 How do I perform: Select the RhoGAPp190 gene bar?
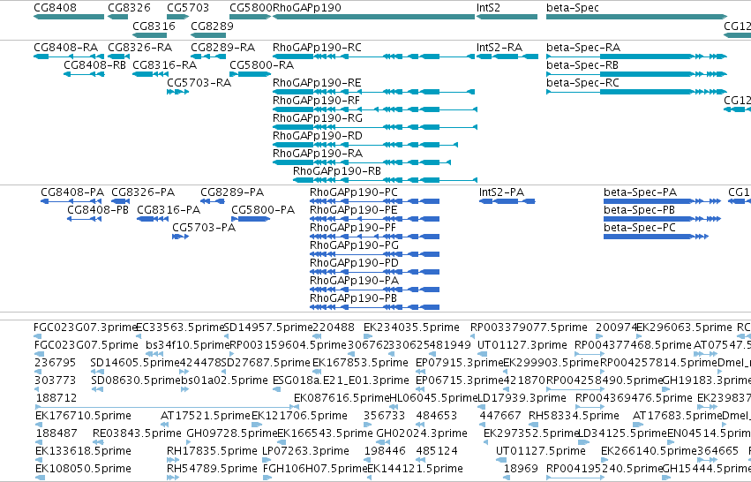373,17
